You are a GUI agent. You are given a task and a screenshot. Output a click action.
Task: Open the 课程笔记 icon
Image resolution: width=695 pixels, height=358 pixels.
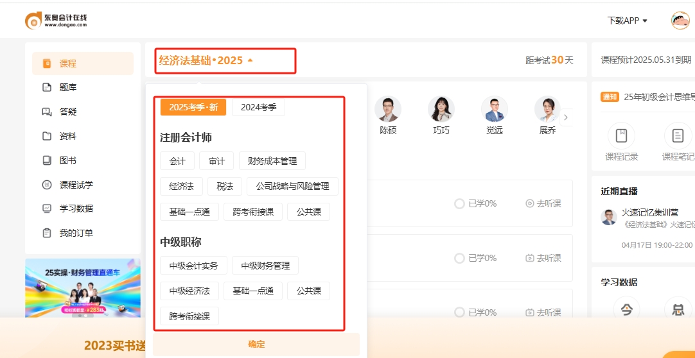click(678, 135)
